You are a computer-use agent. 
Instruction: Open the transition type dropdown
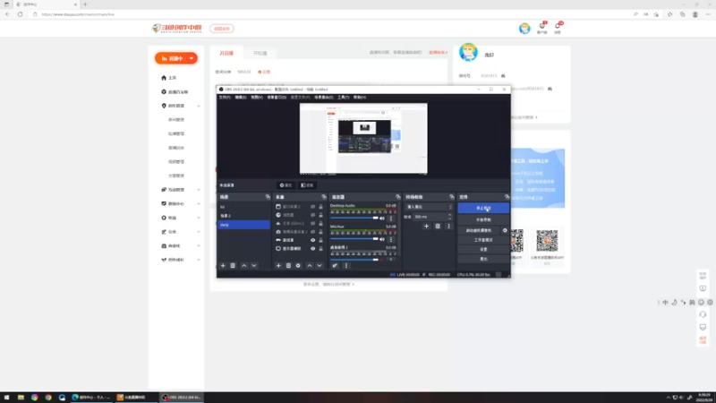coord(429,207)
